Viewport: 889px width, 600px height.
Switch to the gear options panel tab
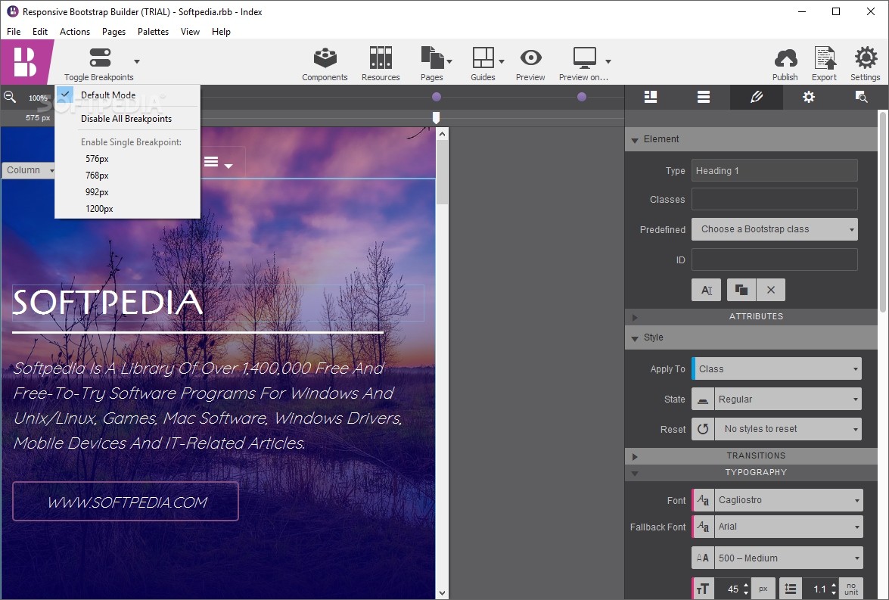click(809, 97)
